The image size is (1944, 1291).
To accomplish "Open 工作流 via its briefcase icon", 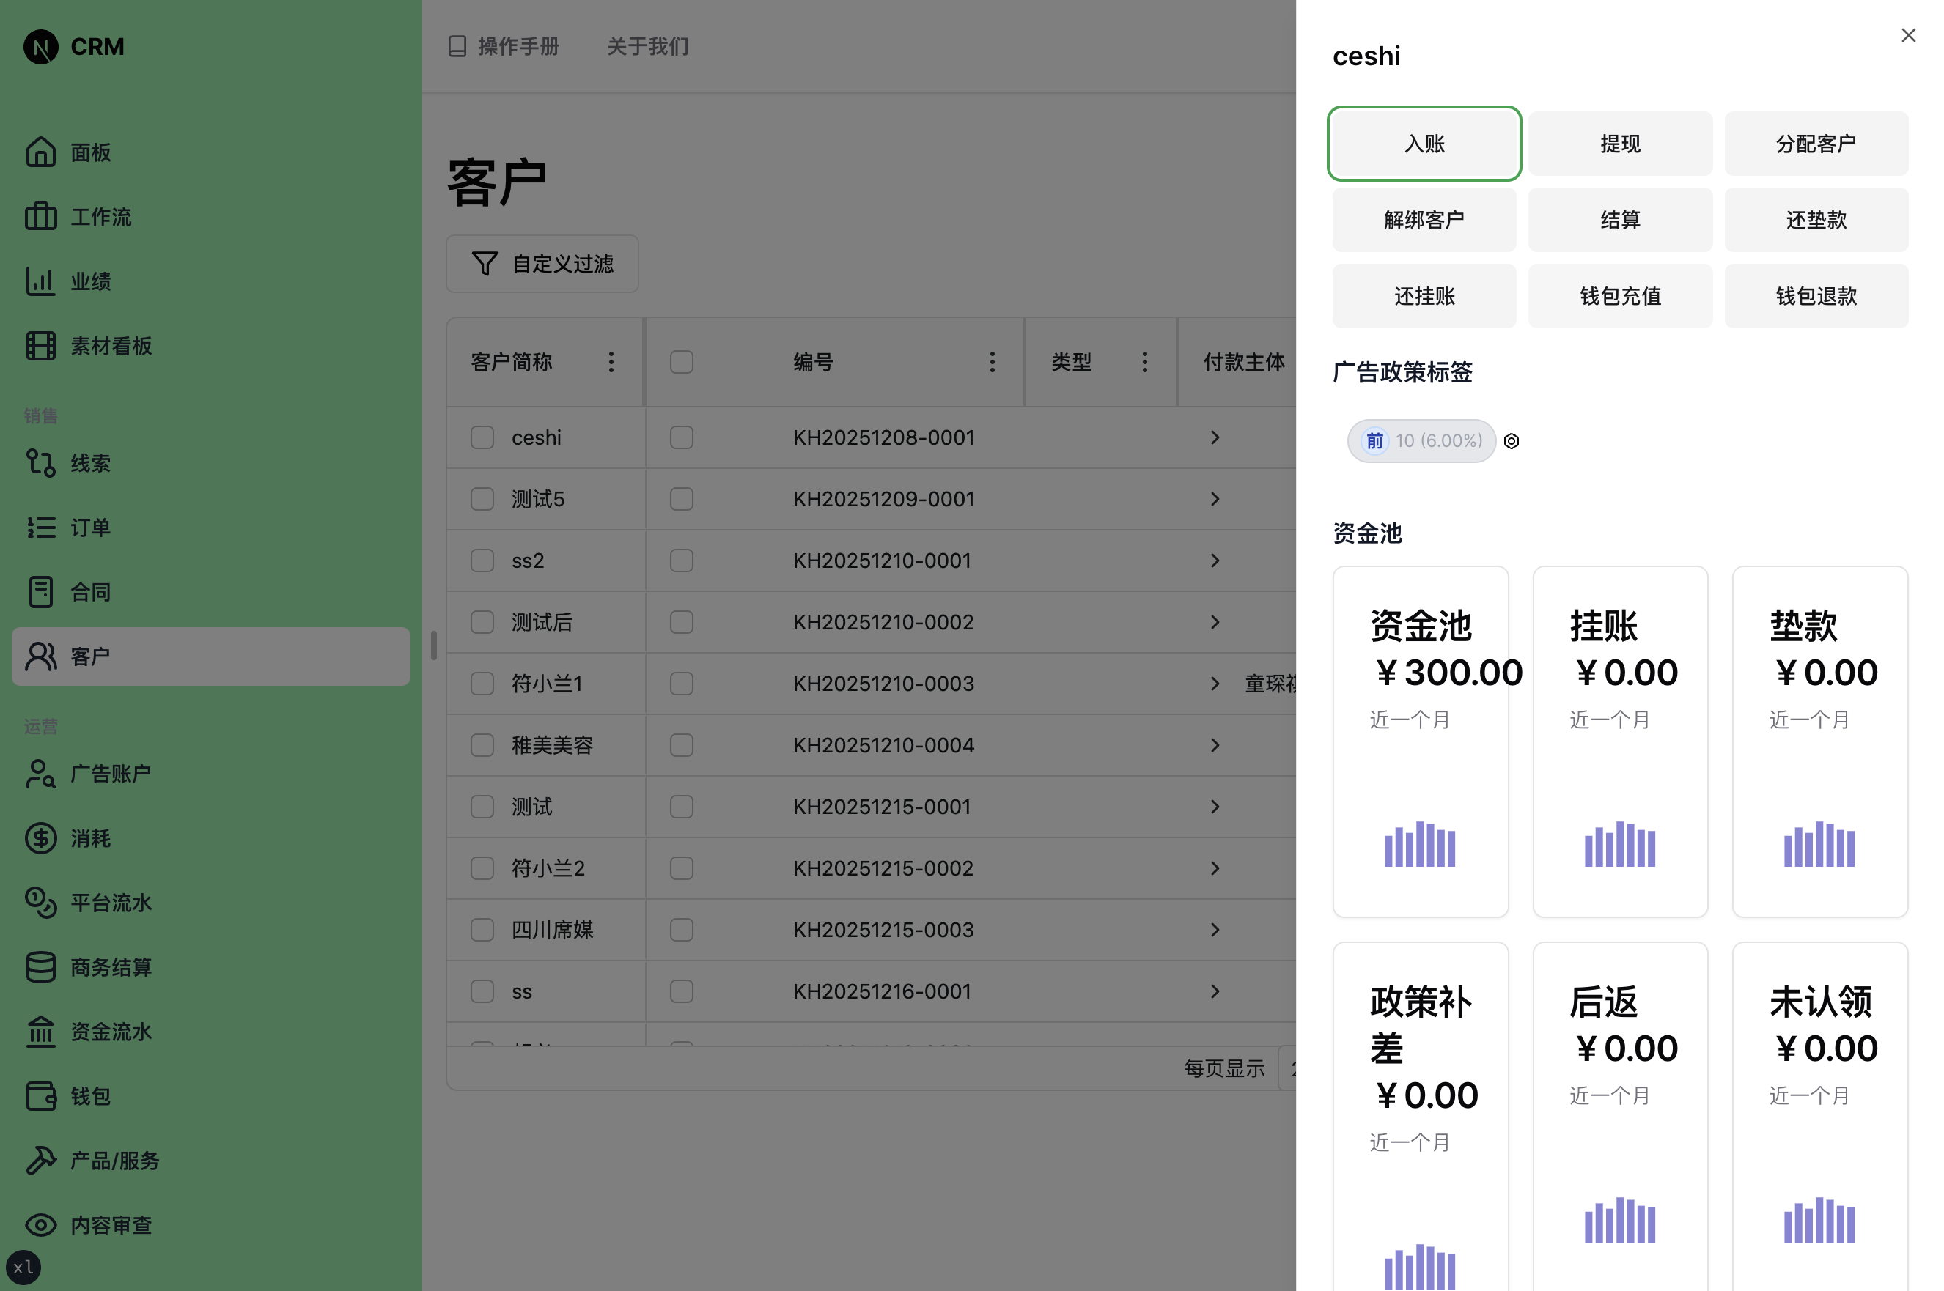I will pyautogui.click(x=40, y=217).
